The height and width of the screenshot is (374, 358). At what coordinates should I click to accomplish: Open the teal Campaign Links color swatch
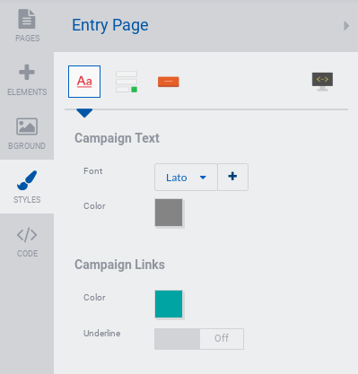[169, 304]
